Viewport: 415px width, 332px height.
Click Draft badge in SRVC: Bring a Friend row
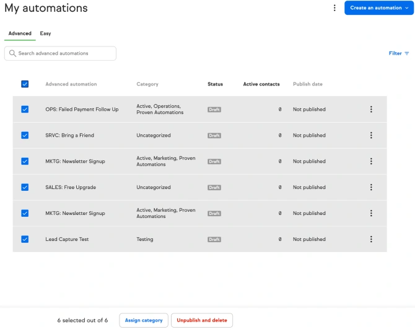pyautogui.click(x=214, y=136)
